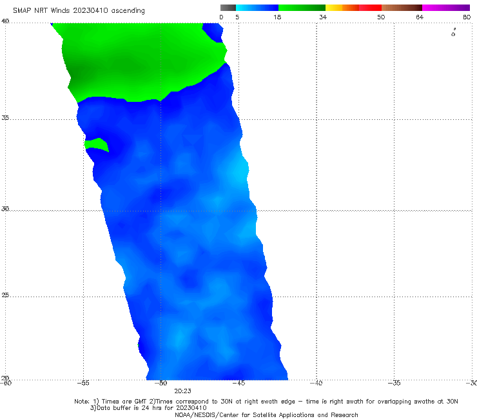Click the latitude axis label '25'
This screenshot has width=477, height=419.
(x=5, y=295)
